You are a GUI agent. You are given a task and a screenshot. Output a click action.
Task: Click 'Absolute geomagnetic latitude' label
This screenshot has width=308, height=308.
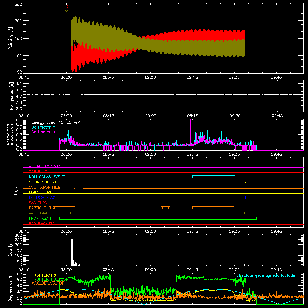(x=266, y=275)
